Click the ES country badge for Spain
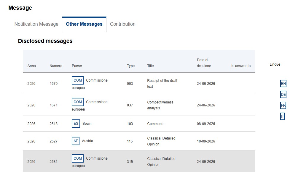This screenshot has width=298, height=188. pos(76,124)
